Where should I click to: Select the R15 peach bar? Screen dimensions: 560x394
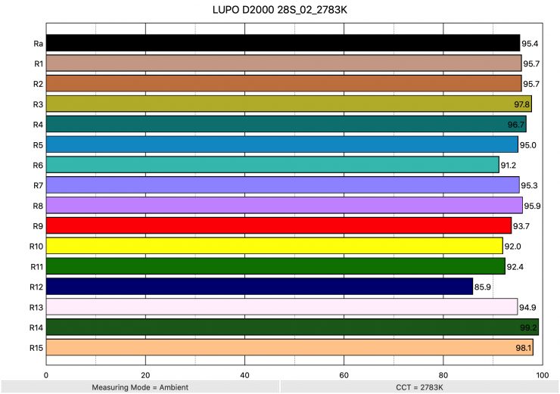click(290, 348)
